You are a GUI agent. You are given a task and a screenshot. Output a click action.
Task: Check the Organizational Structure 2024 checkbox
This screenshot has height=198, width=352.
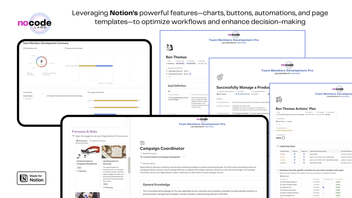point(190,71)
